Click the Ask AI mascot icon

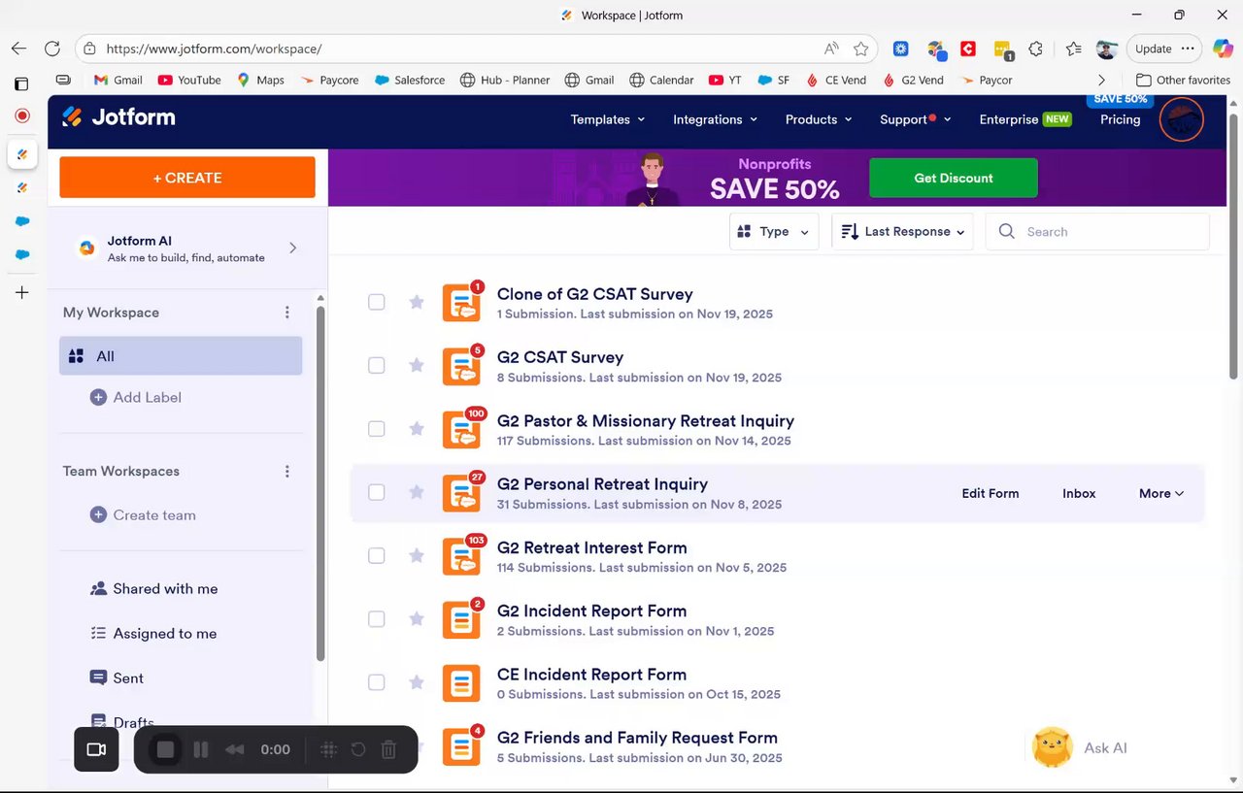click(x=1053, y=747)
